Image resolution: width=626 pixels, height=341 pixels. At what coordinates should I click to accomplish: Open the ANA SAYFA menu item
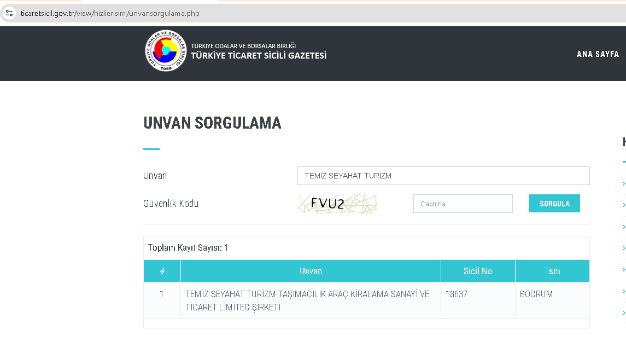coord(598,54)
